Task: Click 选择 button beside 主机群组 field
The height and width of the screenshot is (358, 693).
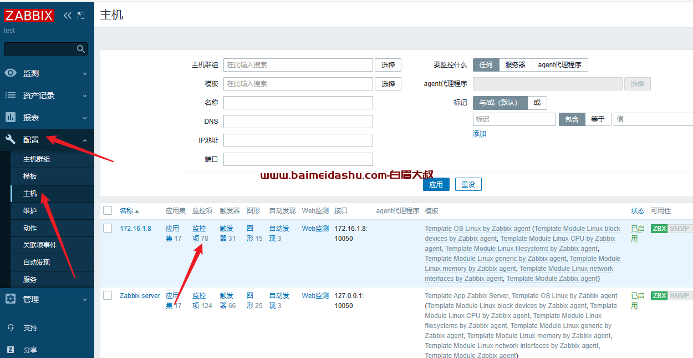Action: point(388,65)
